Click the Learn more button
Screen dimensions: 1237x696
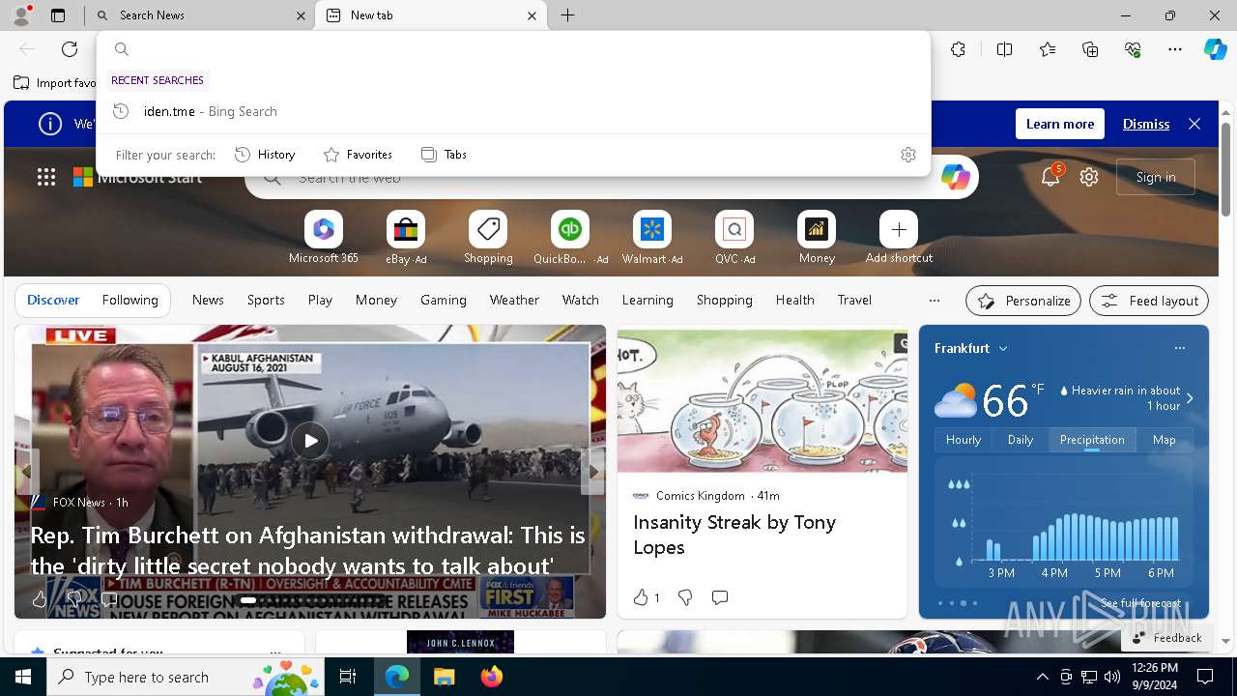coord(1060,124)
